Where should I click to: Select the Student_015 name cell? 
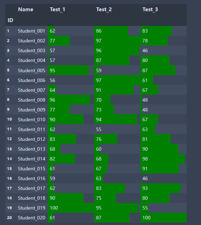pos(32,169)
